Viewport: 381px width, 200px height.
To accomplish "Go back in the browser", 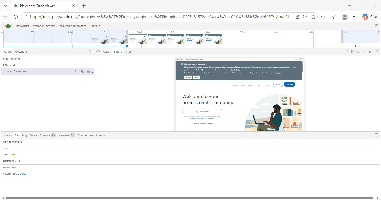I will 6,17.
